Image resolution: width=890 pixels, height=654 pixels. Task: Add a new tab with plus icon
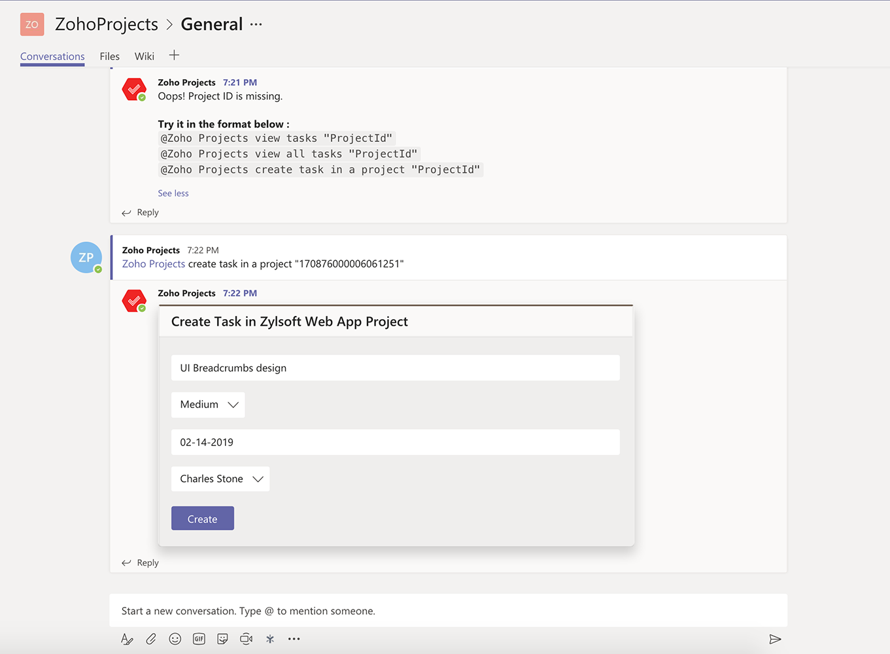pos(174,56)
